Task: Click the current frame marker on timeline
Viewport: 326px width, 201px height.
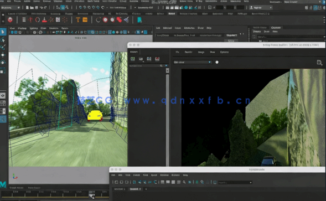Action: click(92, 195)
